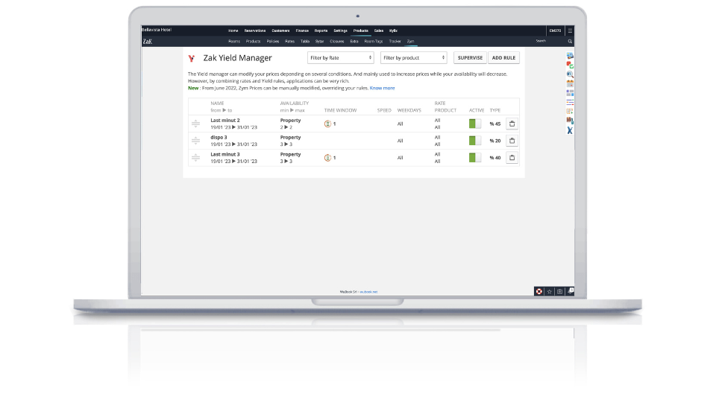716x402 pixels.
Task: Click drag handle of dispo 3 row
Action: tap(196, 141)
